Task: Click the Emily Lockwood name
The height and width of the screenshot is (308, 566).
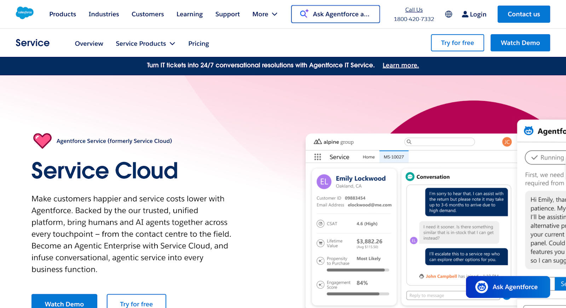Action: coord(360,178)
